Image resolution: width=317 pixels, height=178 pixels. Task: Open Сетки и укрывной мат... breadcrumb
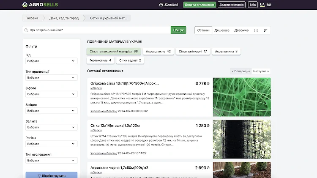coord(109,18)
